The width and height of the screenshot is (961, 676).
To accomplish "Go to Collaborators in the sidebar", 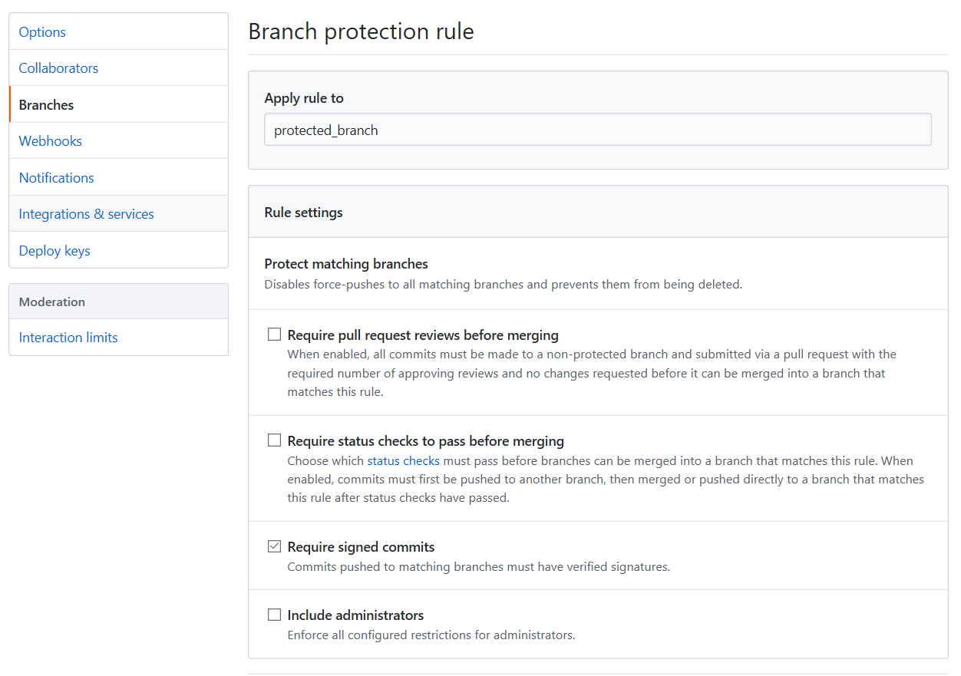I will tap(58, 68).
